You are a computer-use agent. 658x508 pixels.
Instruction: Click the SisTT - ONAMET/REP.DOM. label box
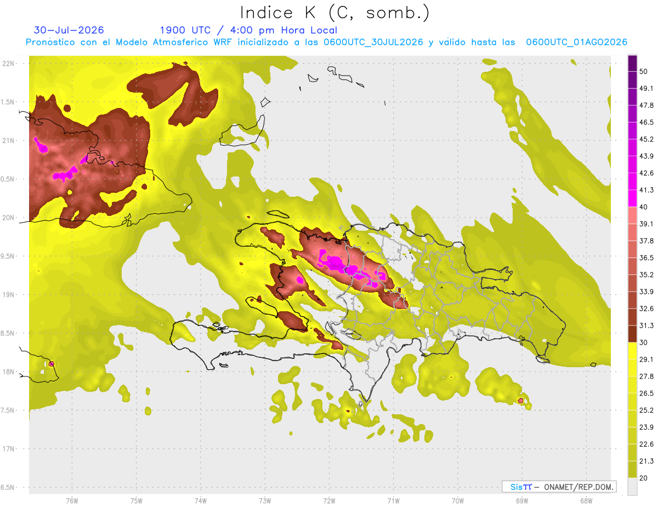click(559, 487)
